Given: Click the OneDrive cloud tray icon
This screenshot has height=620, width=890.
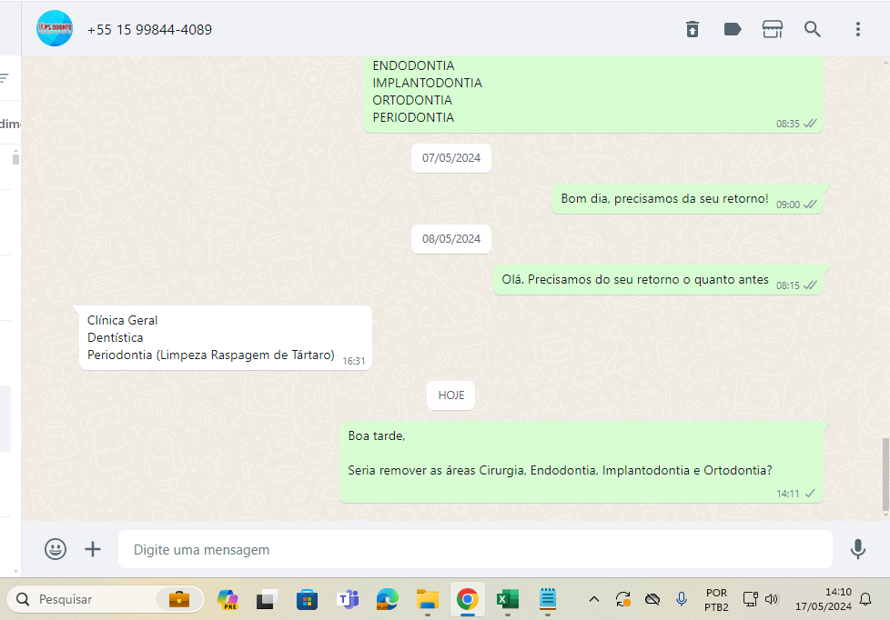Looking at the screenshot, I should 652,600.
